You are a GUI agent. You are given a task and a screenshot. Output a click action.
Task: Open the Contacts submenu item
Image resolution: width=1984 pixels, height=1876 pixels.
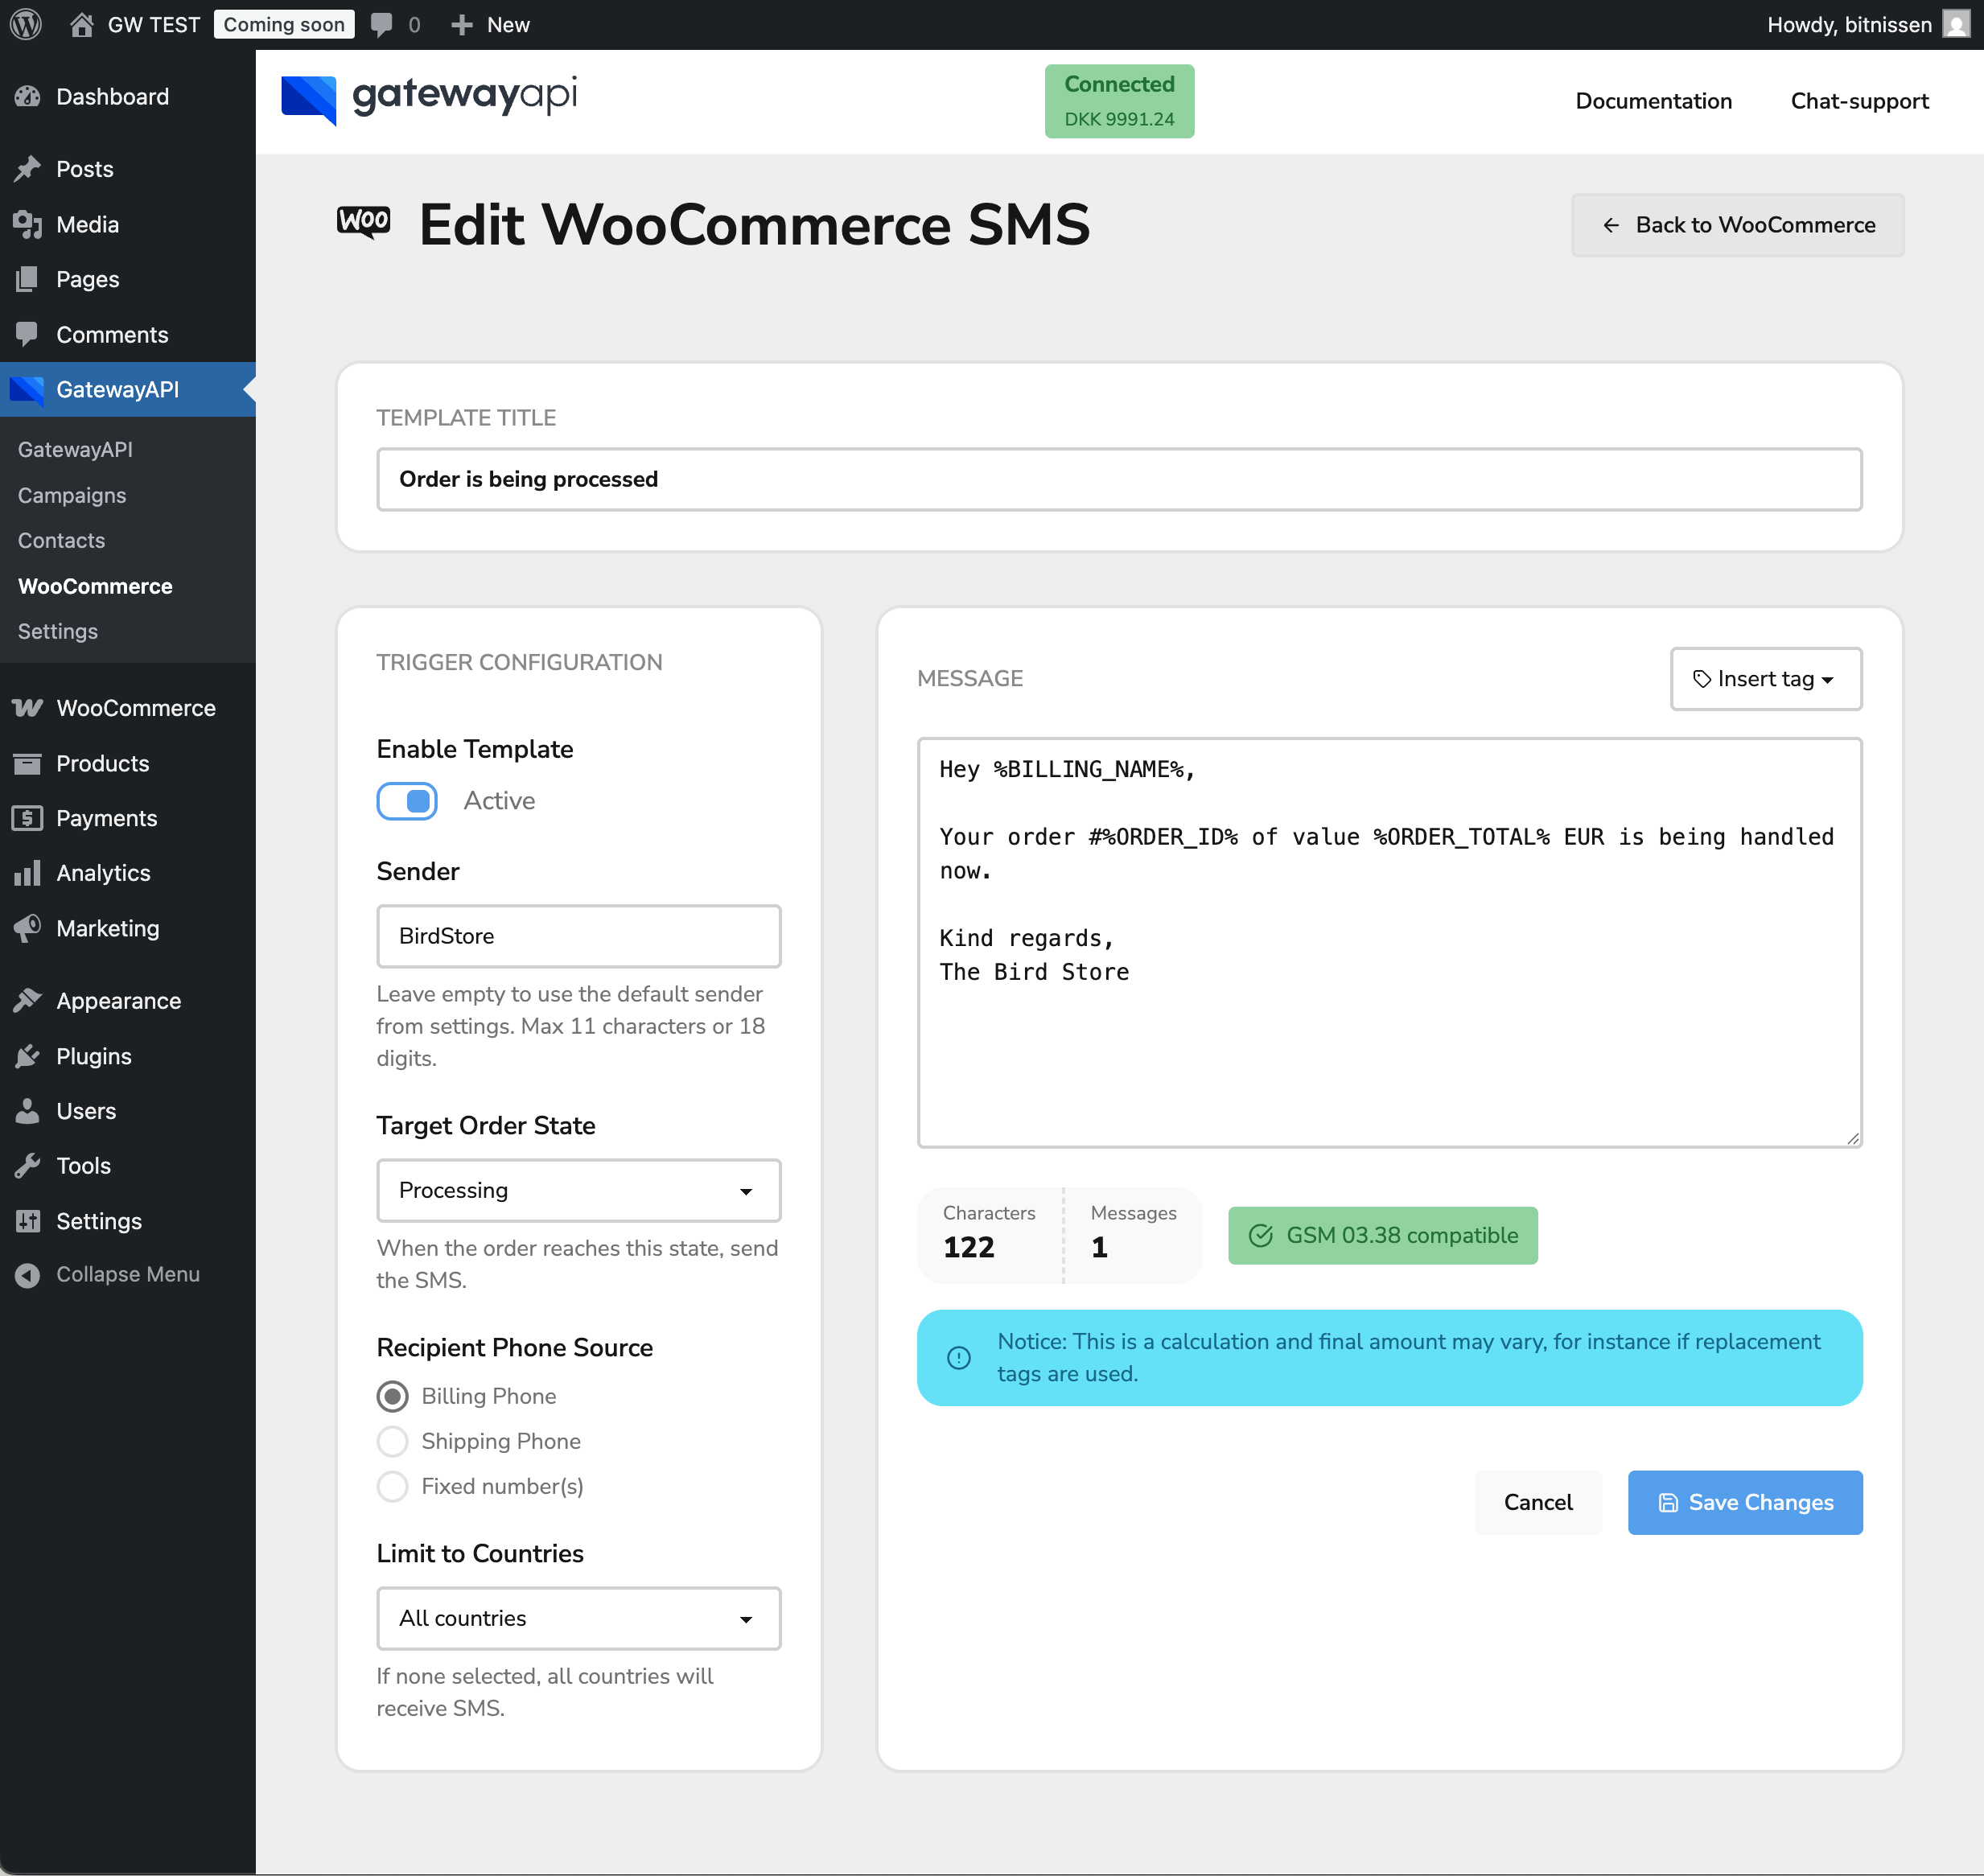click(61, 540)
